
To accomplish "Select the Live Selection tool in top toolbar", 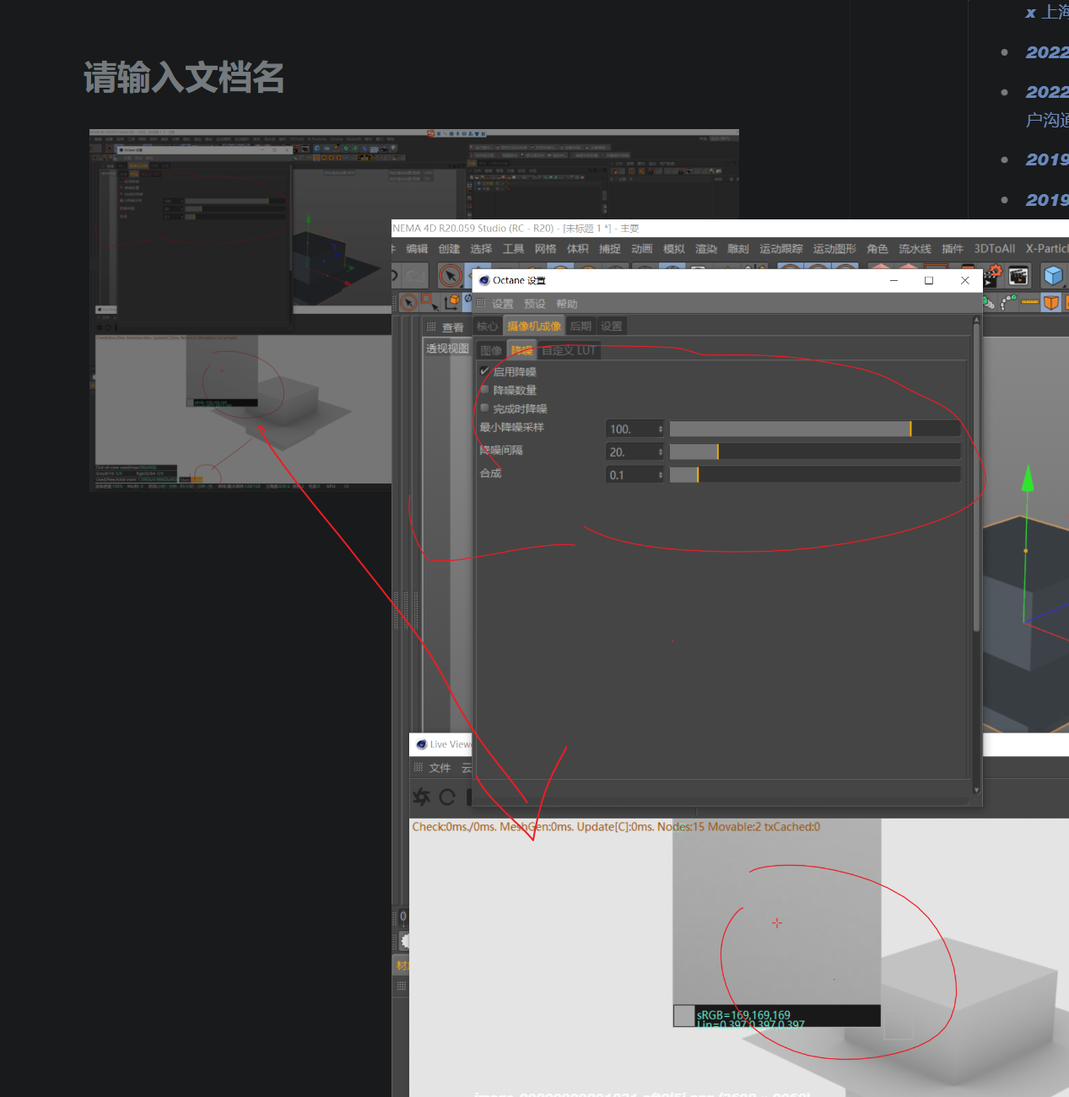I will [x=451, y=275].
